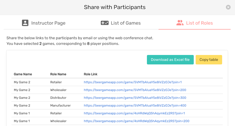
Task: Click the people icon for List of Roles
Action: tap(180, 23)
